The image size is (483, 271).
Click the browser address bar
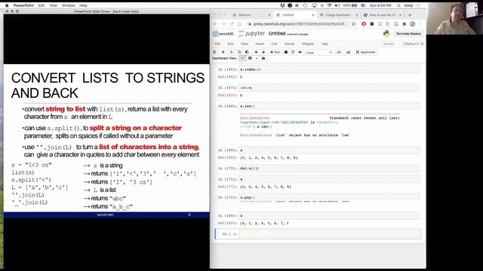[300, 24]
